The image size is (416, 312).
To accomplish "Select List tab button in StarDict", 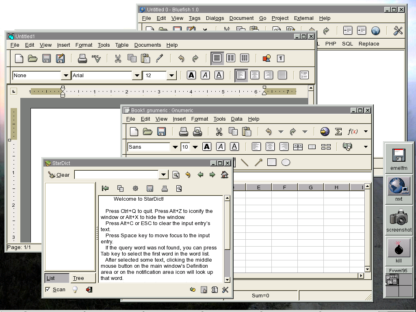I will tap(56, 278).
